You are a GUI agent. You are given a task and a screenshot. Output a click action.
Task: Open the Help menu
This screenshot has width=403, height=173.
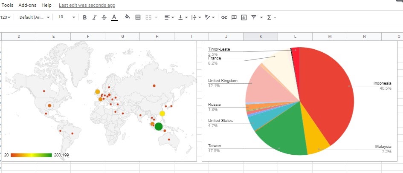(x=46, y=5)
